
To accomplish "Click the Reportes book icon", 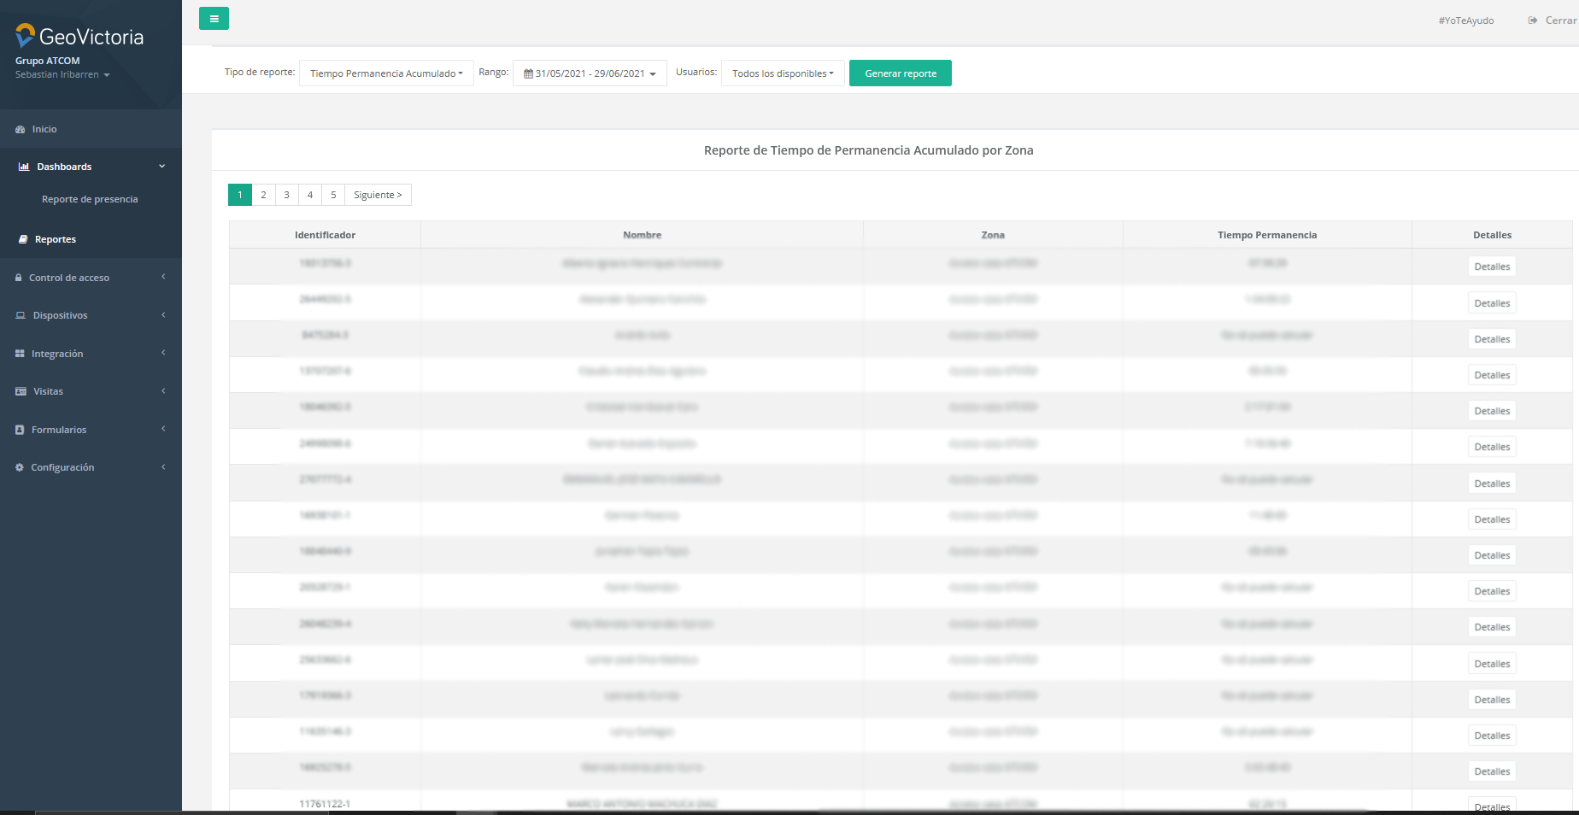I will 23,240.
